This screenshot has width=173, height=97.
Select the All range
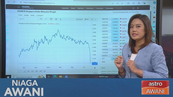click(45, 71)
